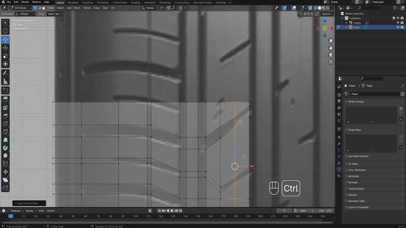Image resolution: width=406 pixels, height=228 pixels.
Task: Activate the Rip Region tool
Action: point(5,188)
